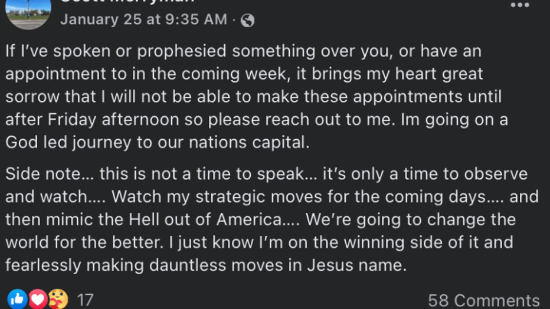This screenshot has height=309, width=550.
Task: Click the blue thumbs-up Like reaction icon
Action: (18, 300)
